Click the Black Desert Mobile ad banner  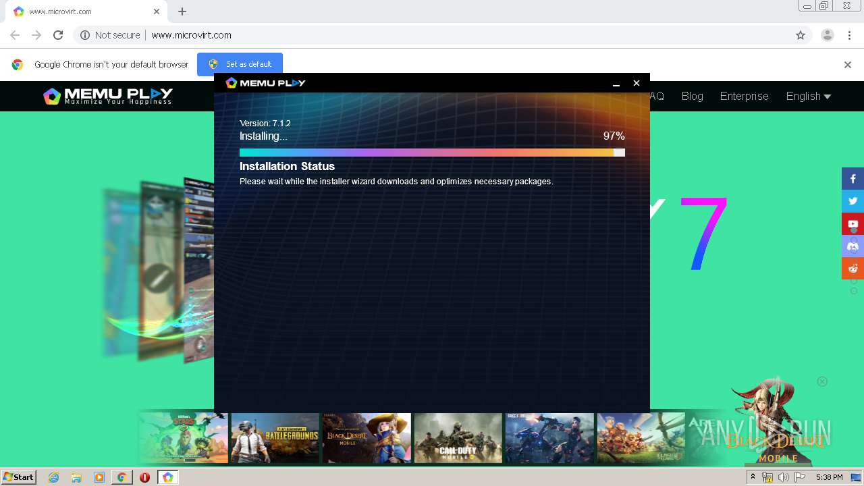pos(776,422)
